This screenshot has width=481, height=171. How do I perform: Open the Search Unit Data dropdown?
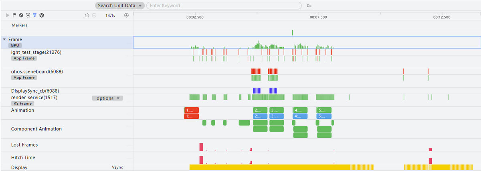(x=120, y=6)
